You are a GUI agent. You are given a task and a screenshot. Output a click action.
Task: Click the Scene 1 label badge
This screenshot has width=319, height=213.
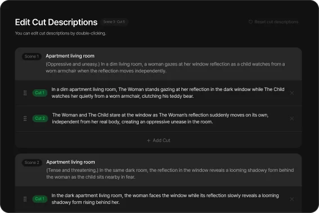32,56
